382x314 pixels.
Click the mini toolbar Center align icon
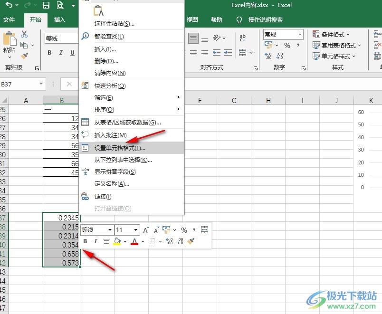coord(106,241)
